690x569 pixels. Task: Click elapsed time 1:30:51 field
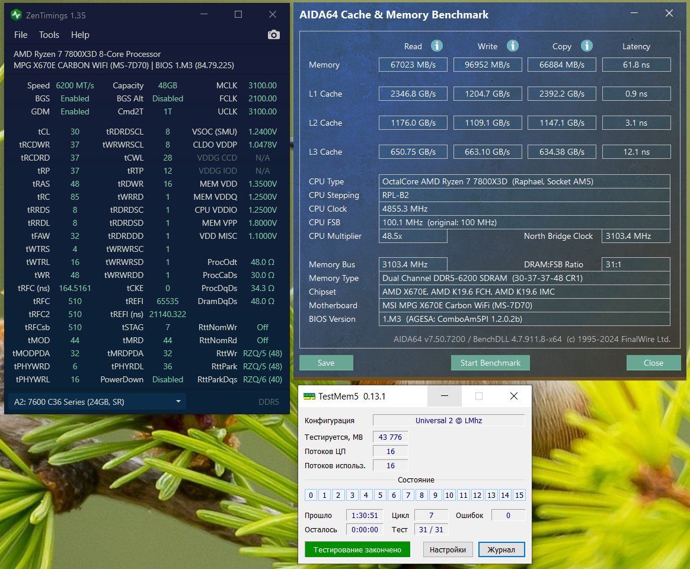pos(365,515)
